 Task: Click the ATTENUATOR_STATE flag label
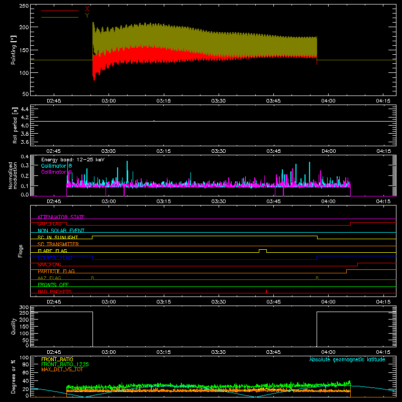point(61,217)
